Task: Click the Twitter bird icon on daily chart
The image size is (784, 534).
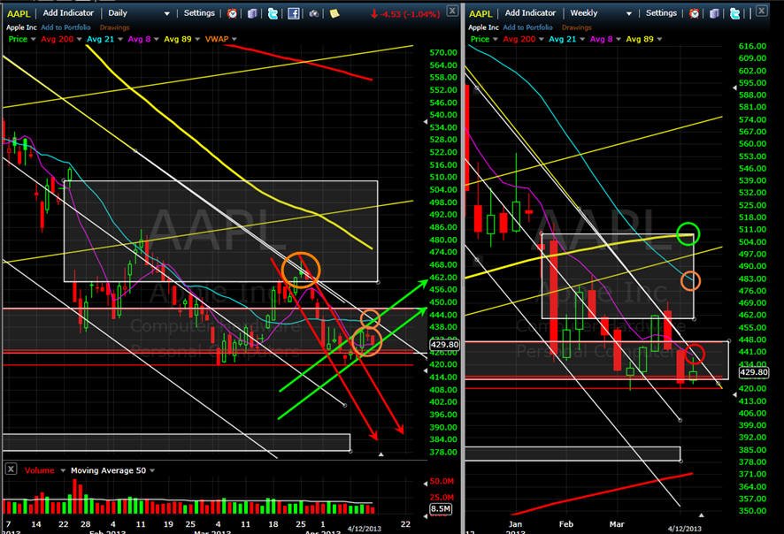Action: [273, 13]
